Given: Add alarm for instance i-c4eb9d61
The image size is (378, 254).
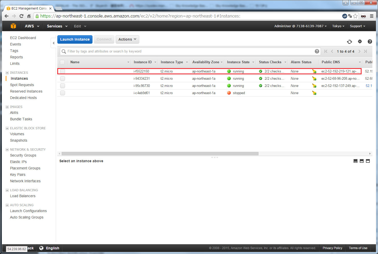Looking at the screenshot, I should click(x=314, y=93).
